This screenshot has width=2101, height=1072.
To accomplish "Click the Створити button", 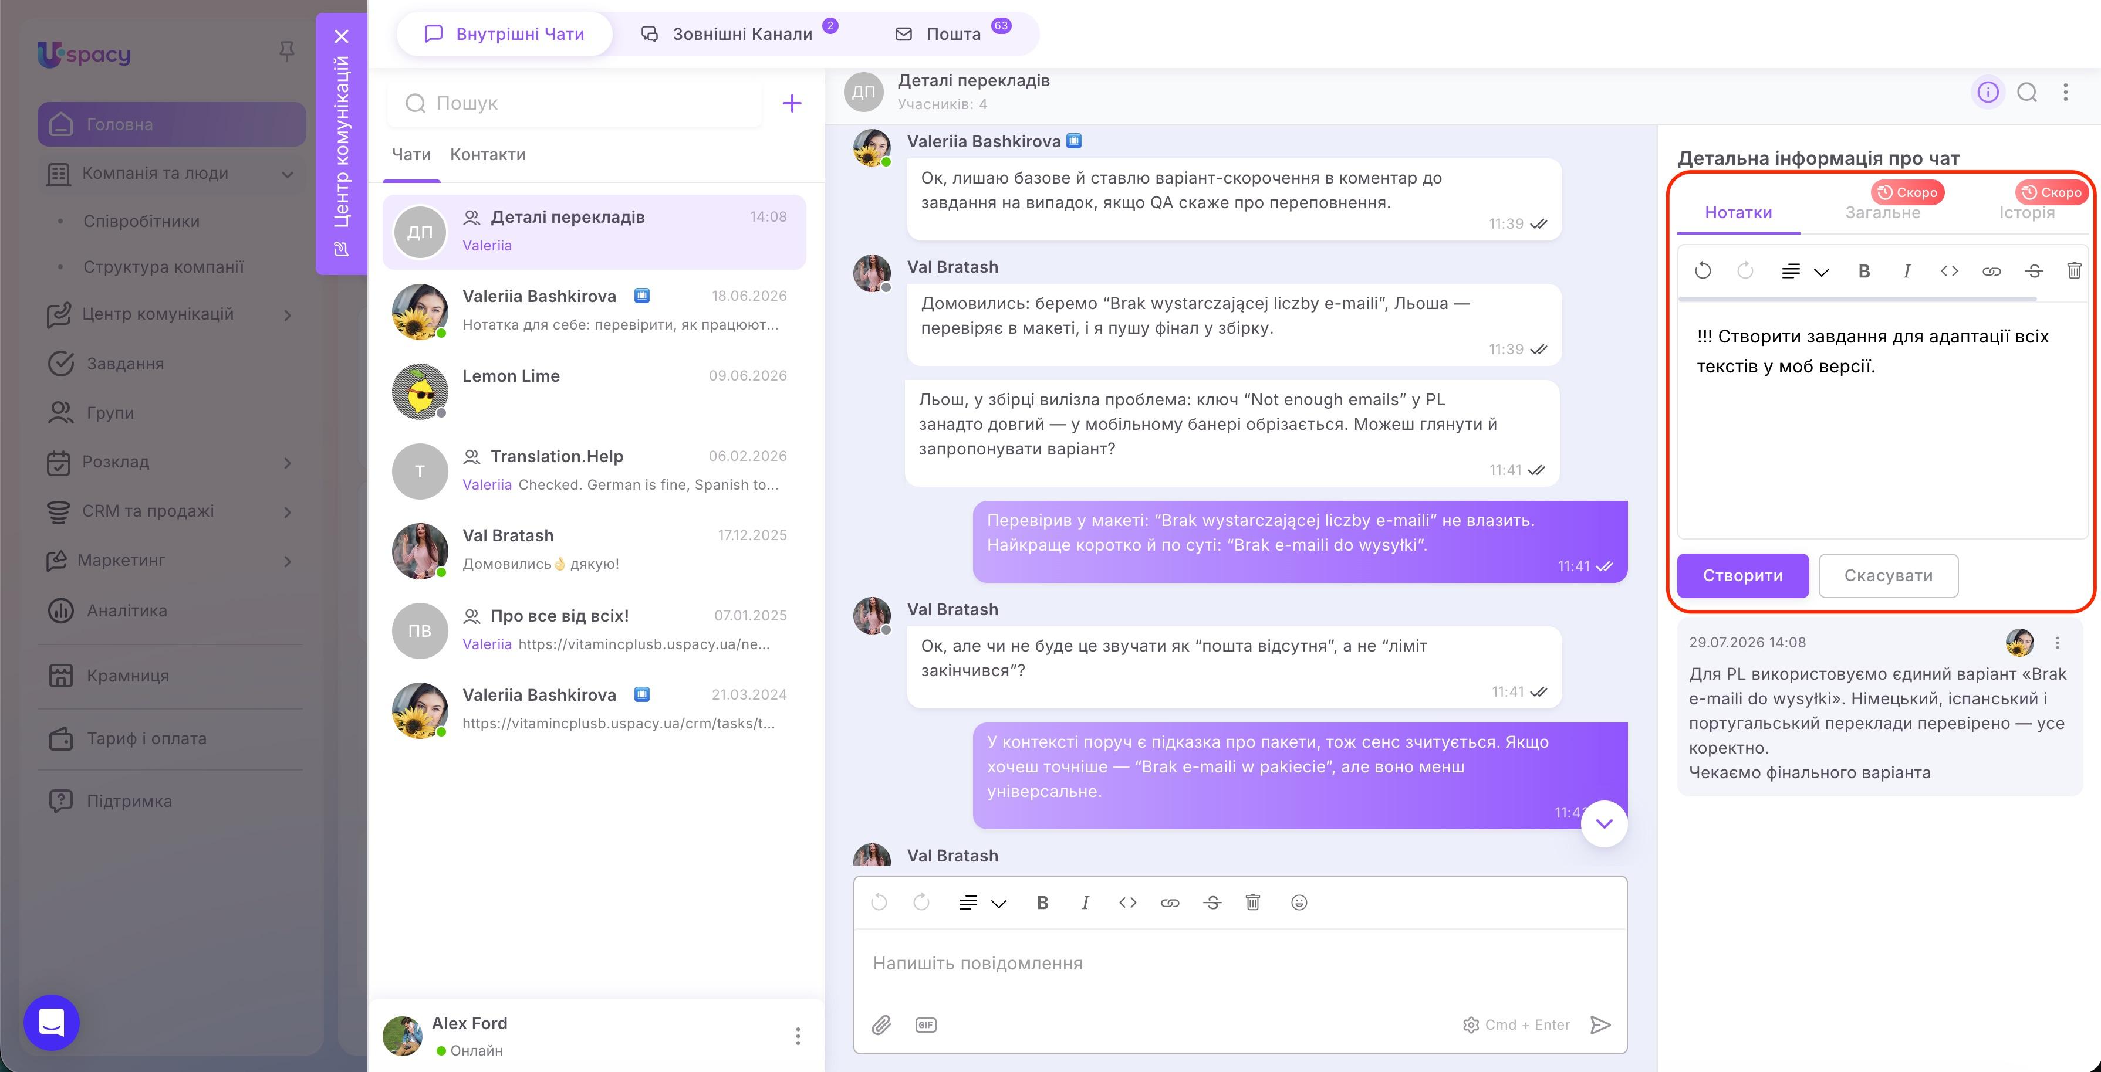I will point(1743,575).
